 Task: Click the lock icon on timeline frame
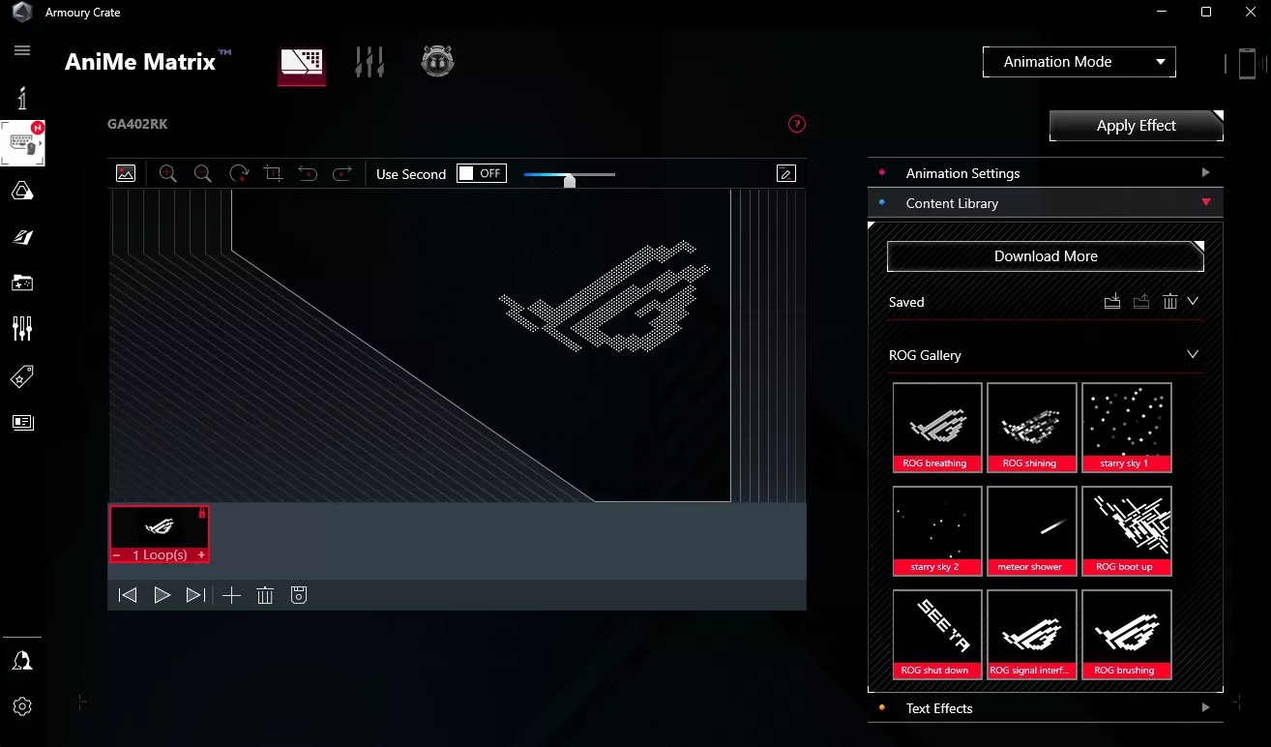pos(202,513)
